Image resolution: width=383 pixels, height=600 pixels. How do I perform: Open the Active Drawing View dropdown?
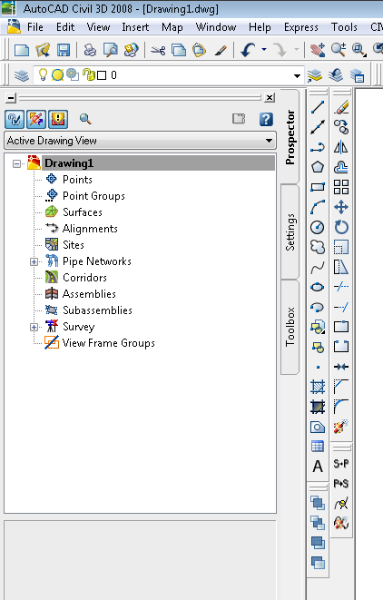tap(140, 141)
